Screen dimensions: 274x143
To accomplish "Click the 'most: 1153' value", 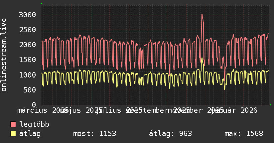I will point(94,134).
